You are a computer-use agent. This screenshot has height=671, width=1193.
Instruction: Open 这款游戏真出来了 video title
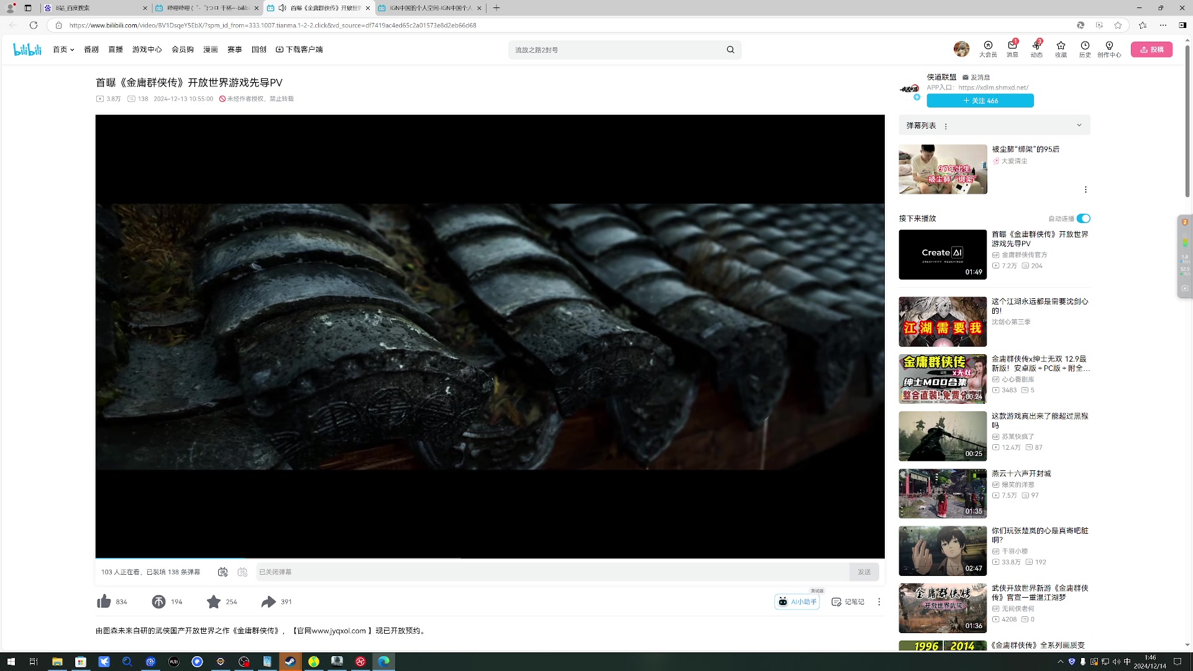[1040, 421]
